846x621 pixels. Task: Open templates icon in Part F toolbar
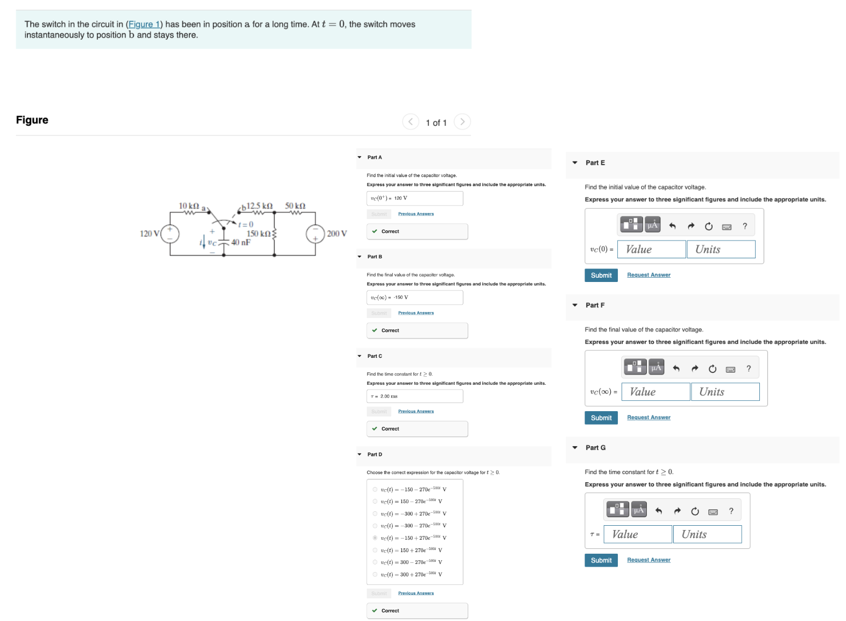636,367
